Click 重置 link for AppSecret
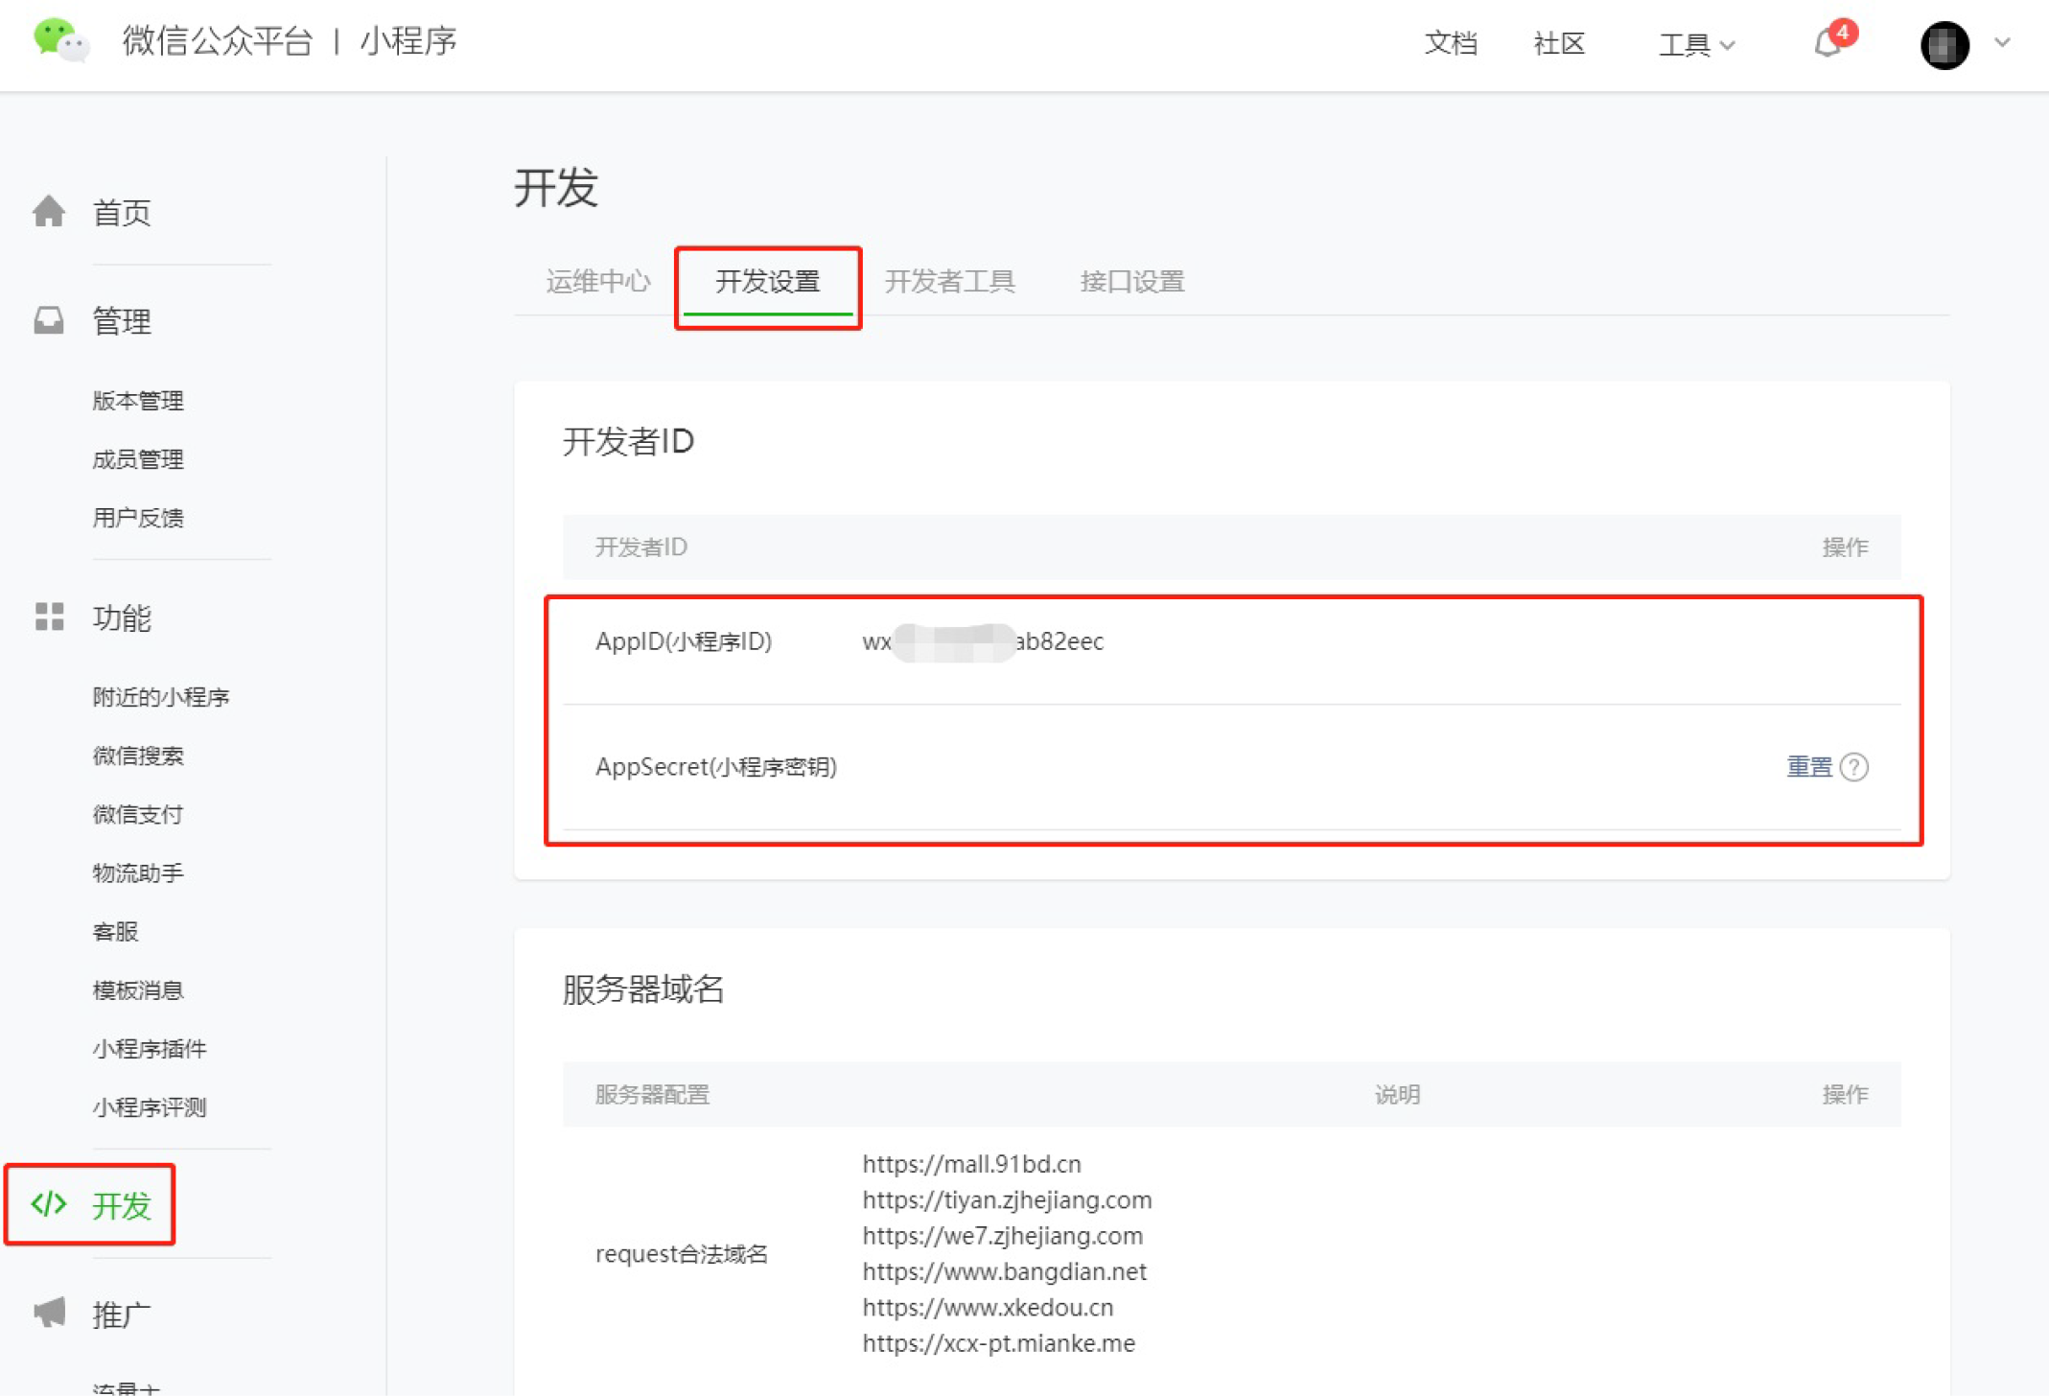Image resolution: width=2049 pixels, height=1396 pixels. point(1809,767)
